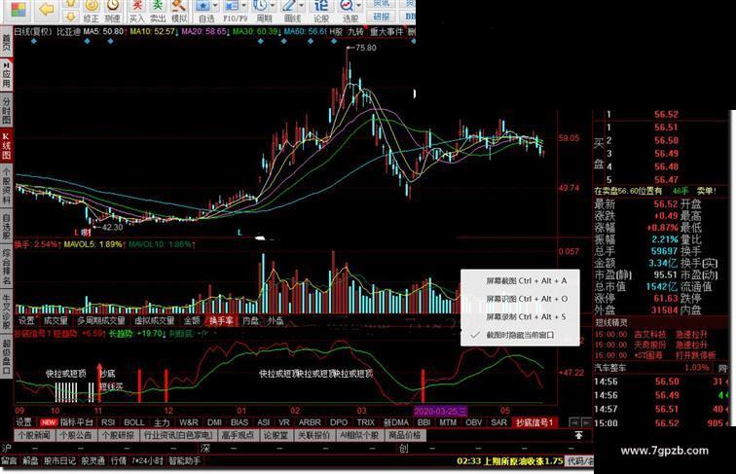Switch to 金额 tab
The image size is (736, 474).
click(192, 320)
